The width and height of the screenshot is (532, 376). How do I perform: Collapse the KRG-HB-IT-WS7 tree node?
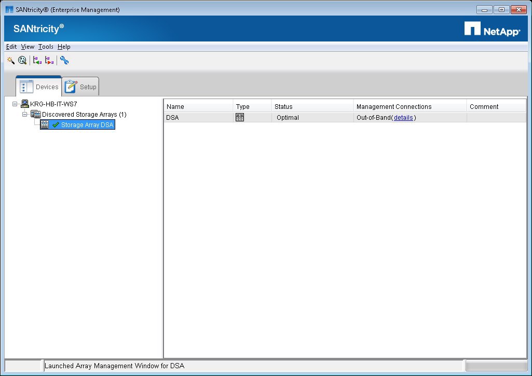pyautogui.click(x=15, y=104)
